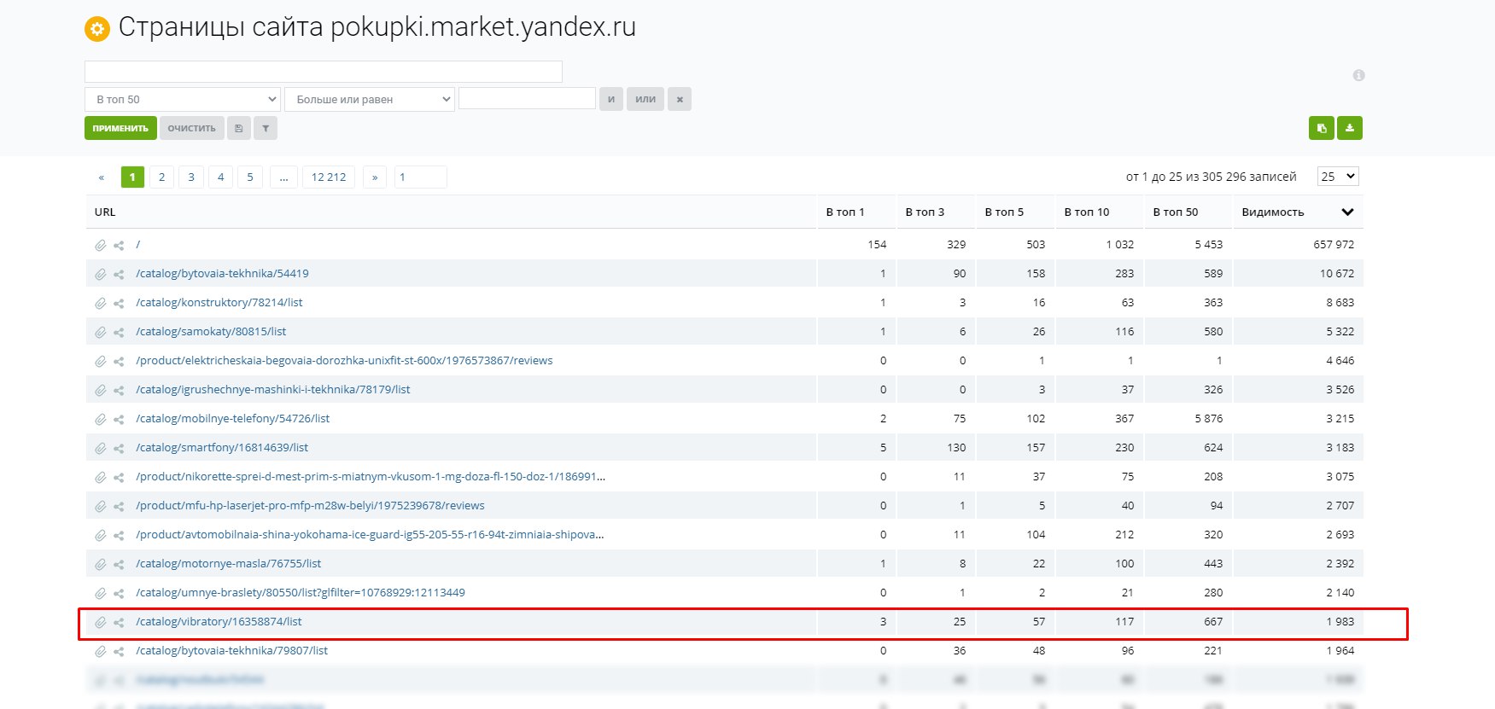1495x709 pixels.
Task: Click share icon in mfu-hp-laserjet row
Action: click(x=119, y=506)
